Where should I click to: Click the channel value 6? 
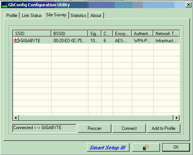click(x=105, y=41)
